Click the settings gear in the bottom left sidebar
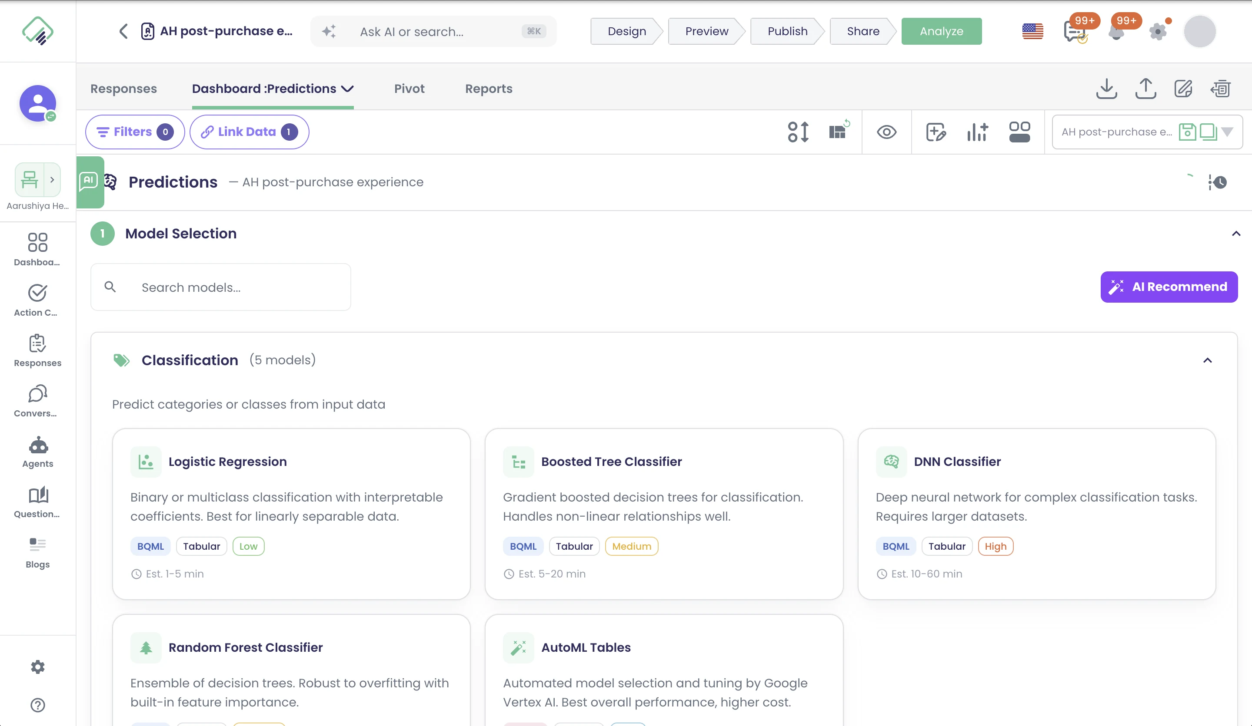This screenshot has width=1252, height=726. (x=38, y=667)
